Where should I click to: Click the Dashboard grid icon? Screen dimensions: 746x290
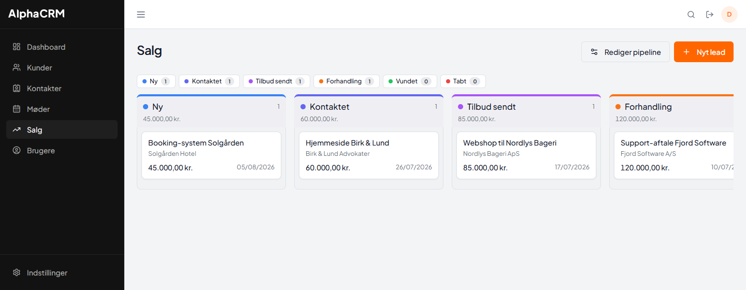[x=17, y=47]
